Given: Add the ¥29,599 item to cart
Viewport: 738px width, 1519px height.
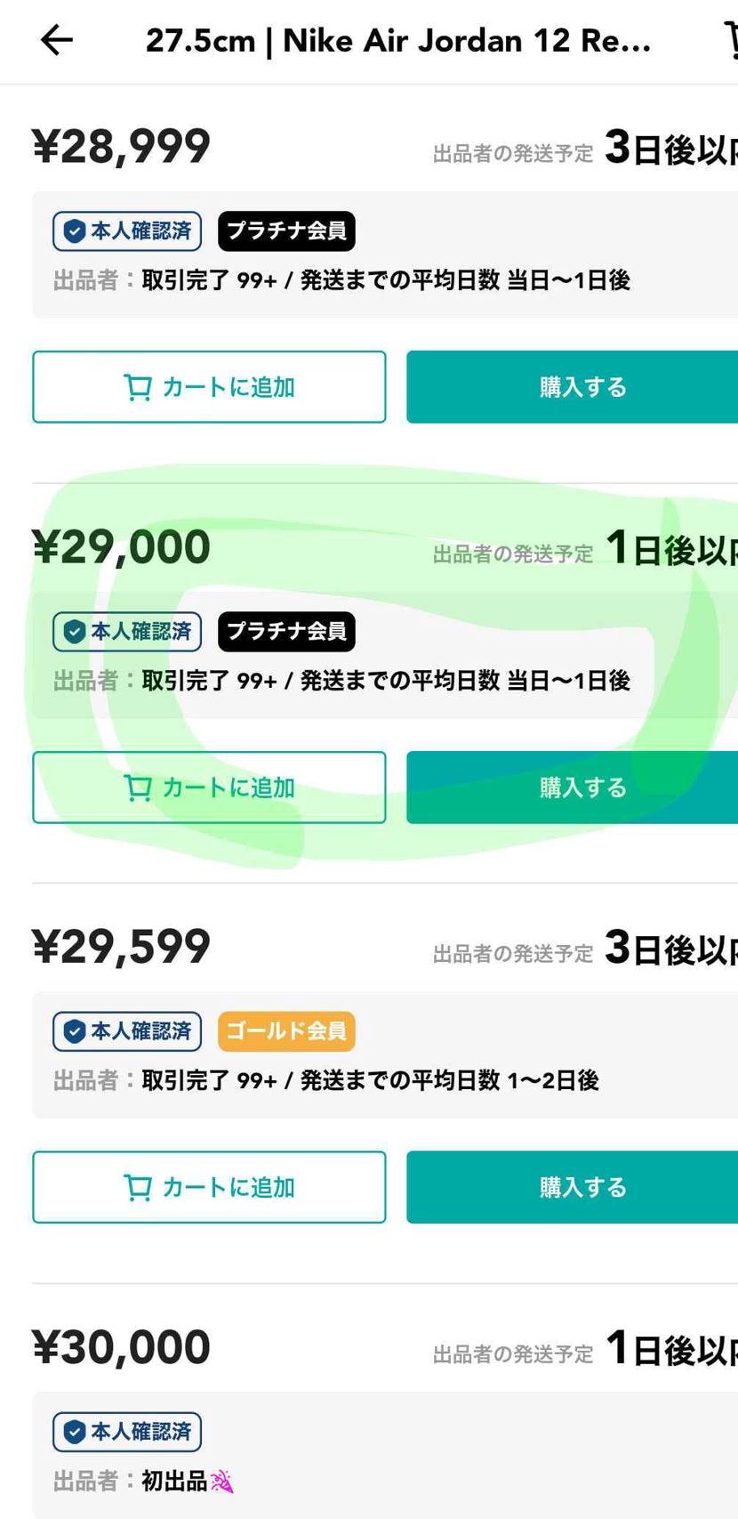Looking at the screenshot, I should (x=208, y=1187).
